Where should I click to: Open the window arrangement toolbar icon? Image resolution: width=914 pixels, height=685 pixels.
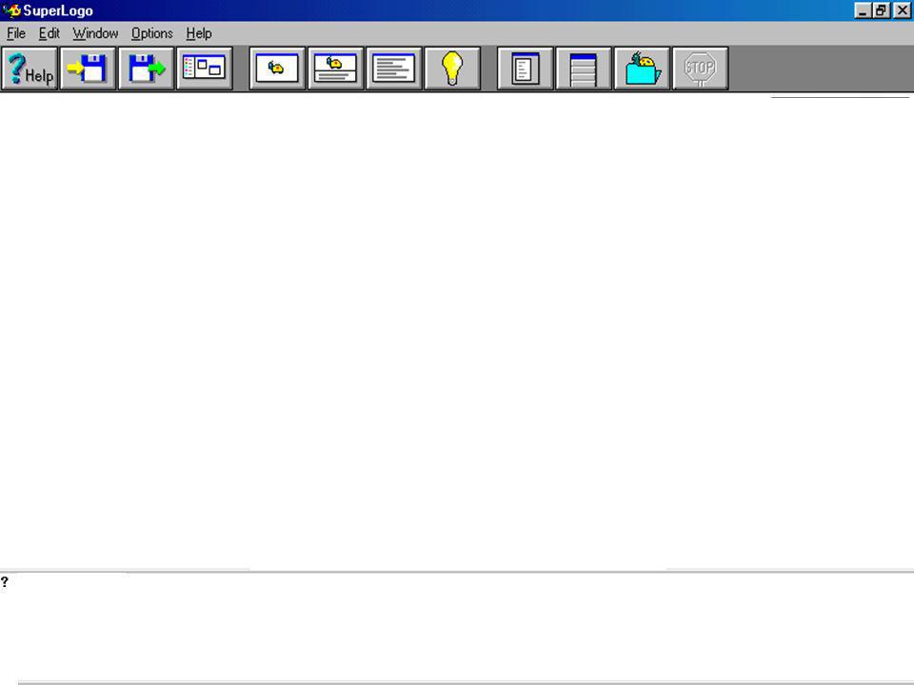point(205,68)
